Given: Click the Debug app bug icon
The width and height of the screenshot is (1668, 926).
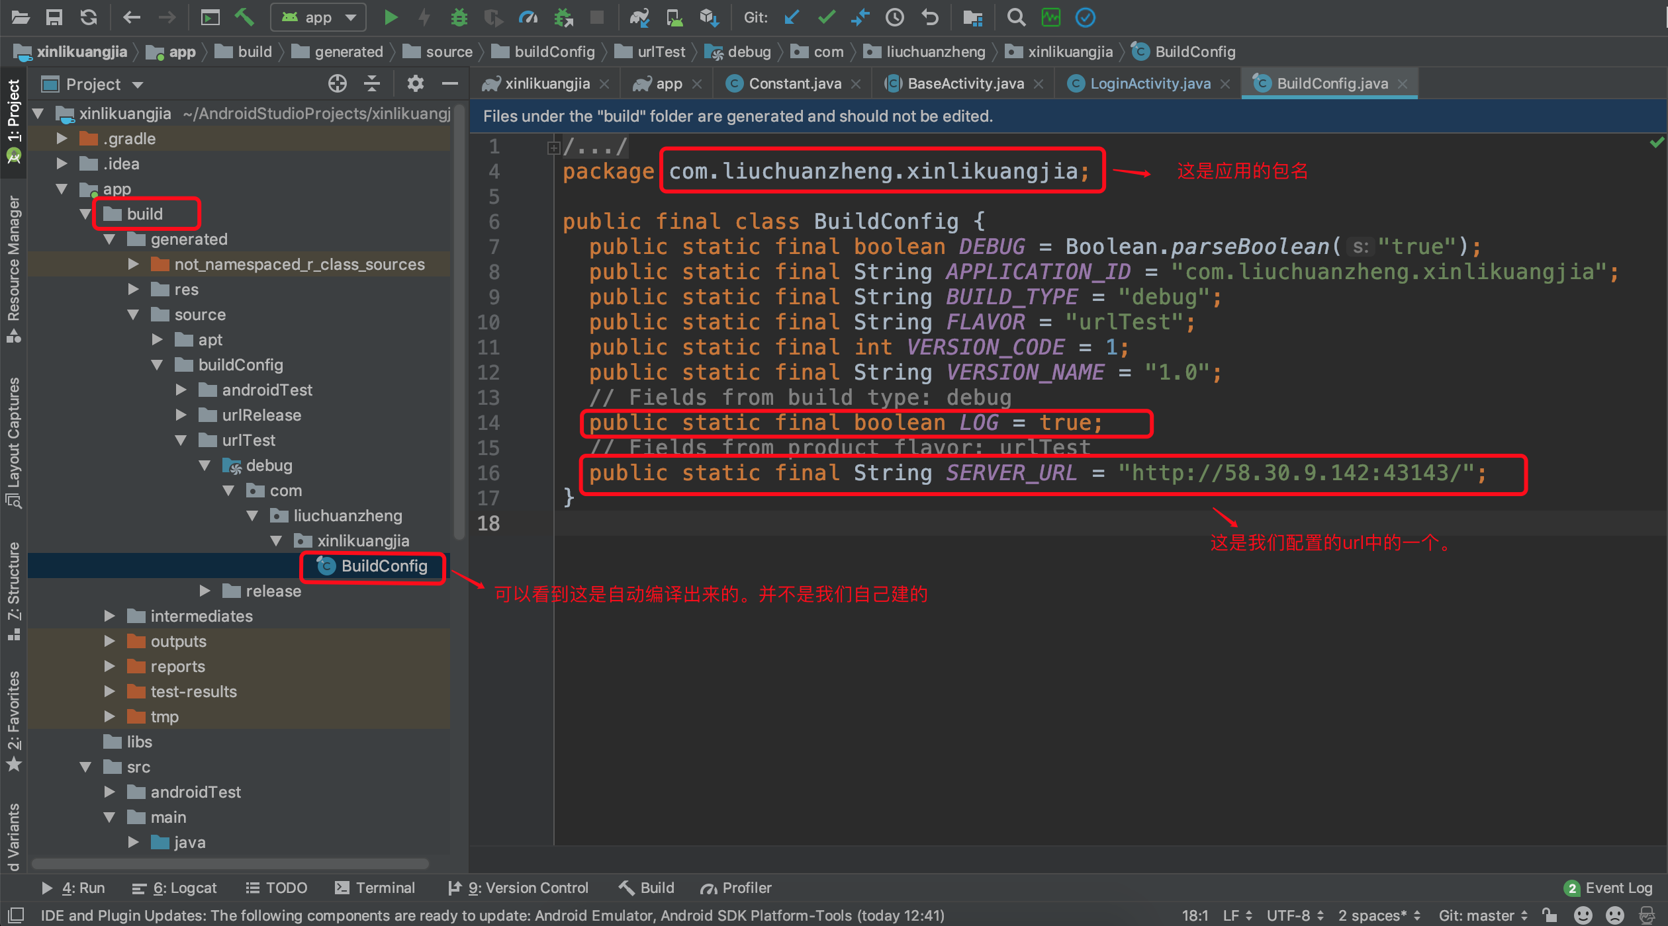Looking at the screenshot, I should pos(458,18).
